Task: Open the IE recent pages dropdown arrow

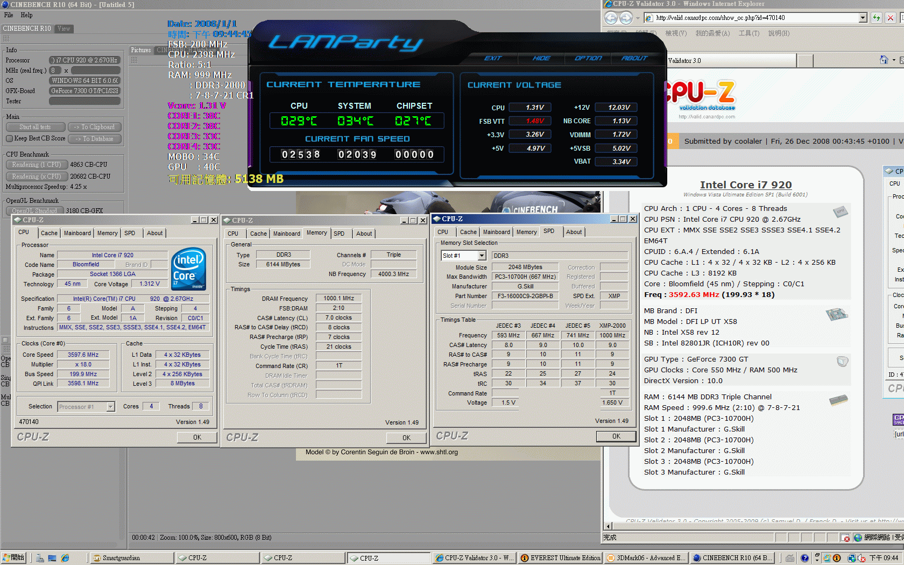Action: click(638, 18)
